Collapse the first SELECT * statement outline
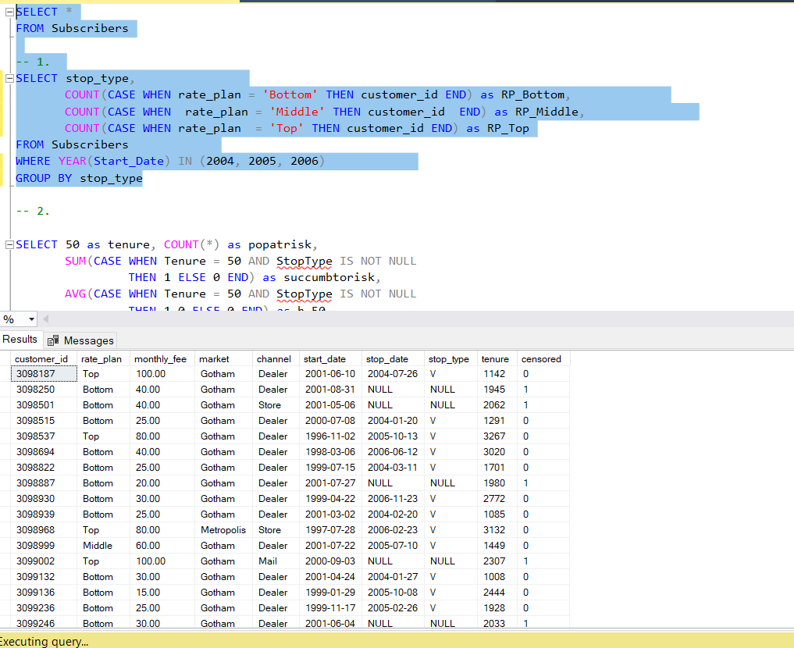Image resolution: width=794 pixels, height=648 pixels. 9,12
